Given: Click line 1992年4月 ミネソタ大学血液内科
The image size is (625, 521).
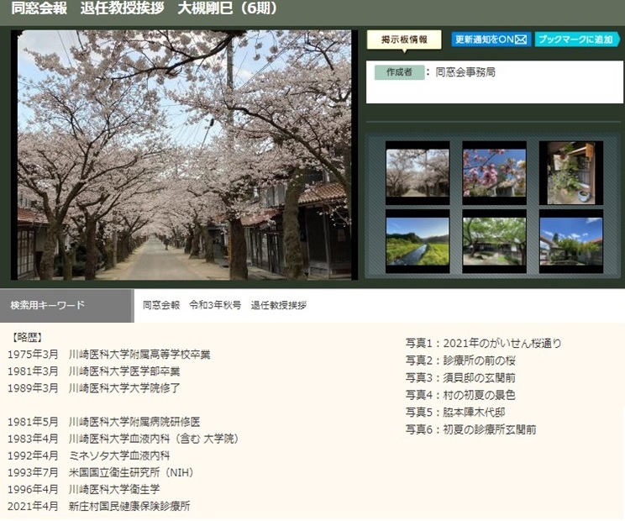Looking at the screenshot, I should pos(89,455).
